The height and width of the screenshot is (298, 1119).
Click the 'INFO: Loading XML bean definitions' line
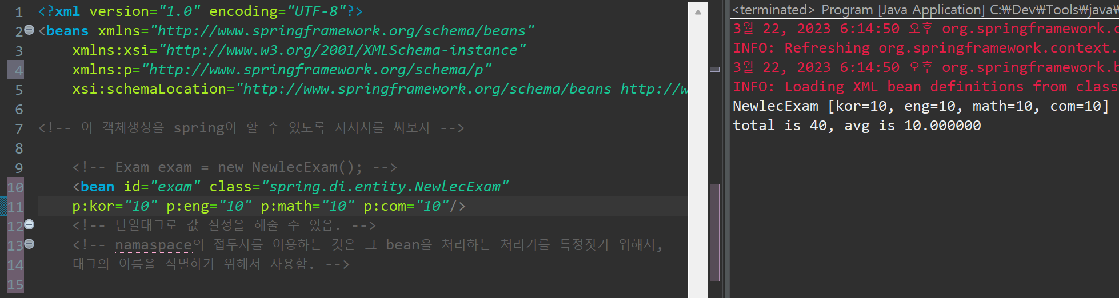(x=925, y=87)
